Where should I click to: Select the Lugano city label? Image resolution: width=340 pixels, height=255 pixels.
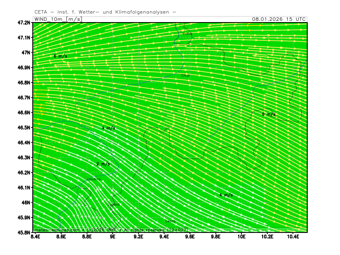coord(115,204)
